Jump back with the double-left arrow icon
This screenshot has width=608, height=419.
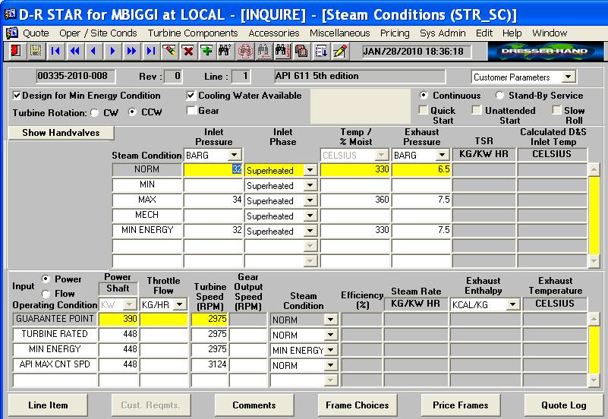74,51
